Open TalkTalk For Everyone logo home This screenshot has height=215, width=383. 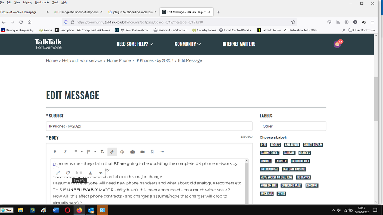click(x=48, y=44)
